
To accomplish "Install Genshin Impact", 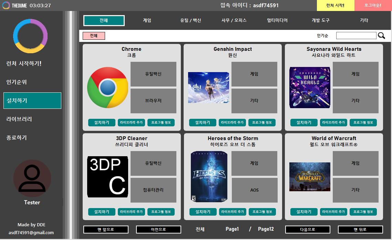I will 203,123.
